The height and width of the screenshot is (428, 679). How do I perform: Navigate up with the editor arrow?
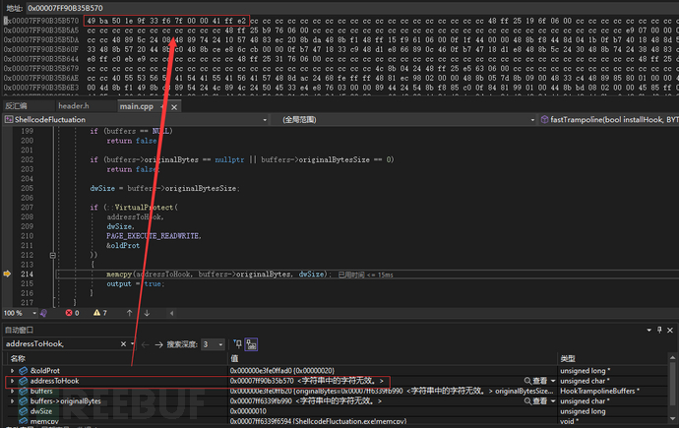[x=129, y=313]
